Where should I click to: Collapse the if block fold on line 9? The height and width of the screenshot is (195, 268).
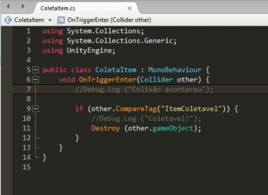coord(36,109)
